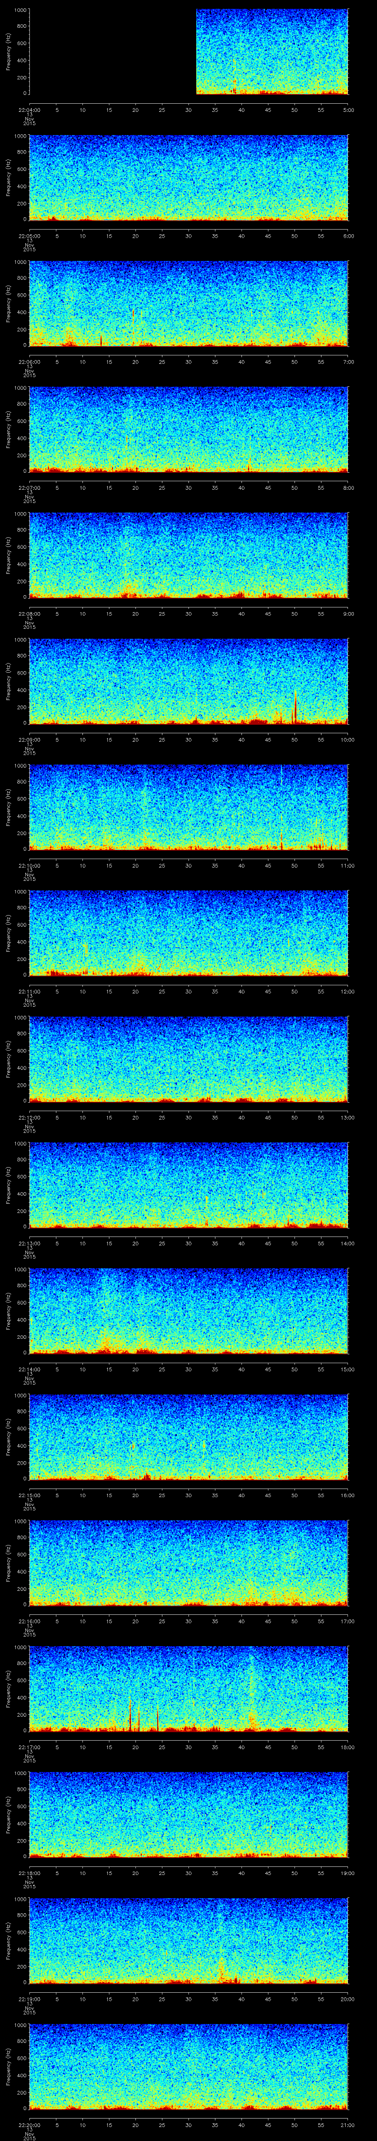Open the spectrogram panel starting at 22:16:00

coord(189,1562)
